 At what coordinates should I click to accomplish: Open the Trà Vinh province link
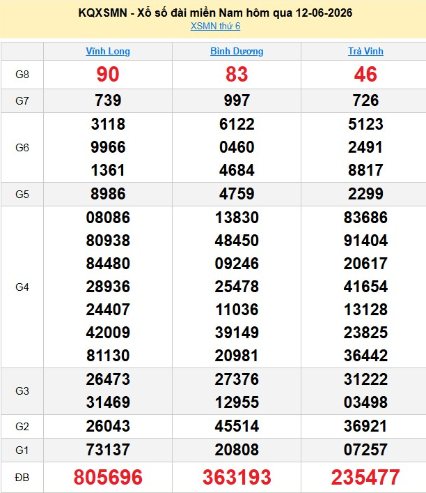[x=365, y=51]
